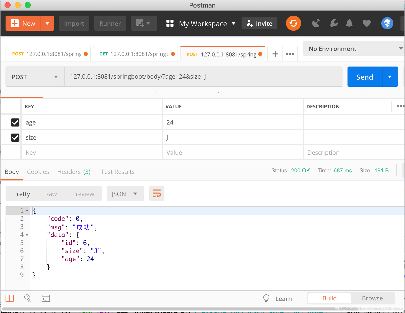The image size is (405, 313).
Task: Click the New plus icon
Action: click(15, 23)
